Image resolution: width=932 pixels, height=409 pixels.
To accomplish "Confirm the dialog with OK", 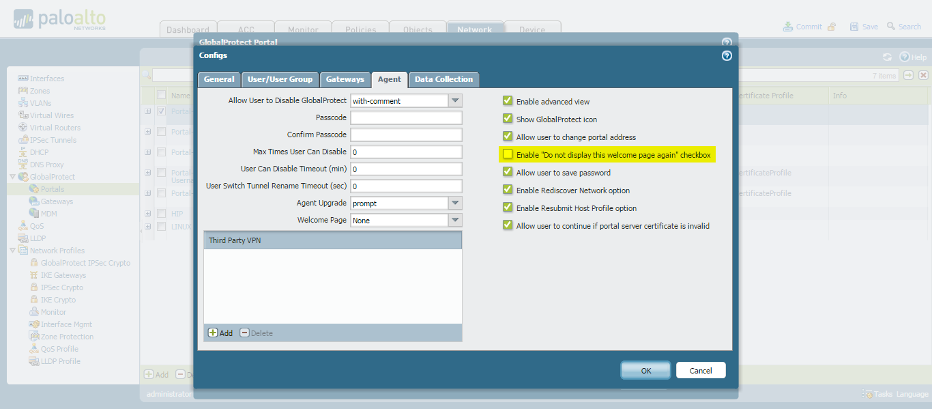I will pyautogui.click(x=646, y=370).
